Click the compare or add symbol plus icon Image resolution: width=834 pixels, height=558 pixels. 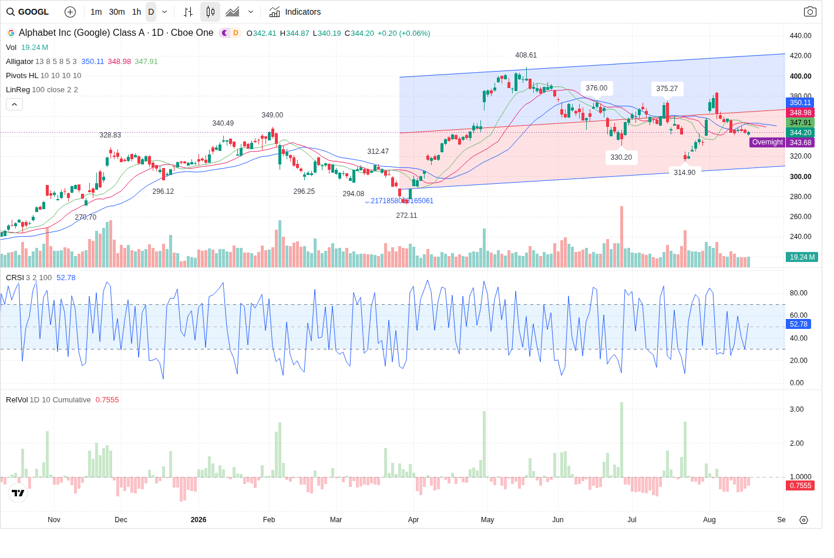tap(70, 12)
